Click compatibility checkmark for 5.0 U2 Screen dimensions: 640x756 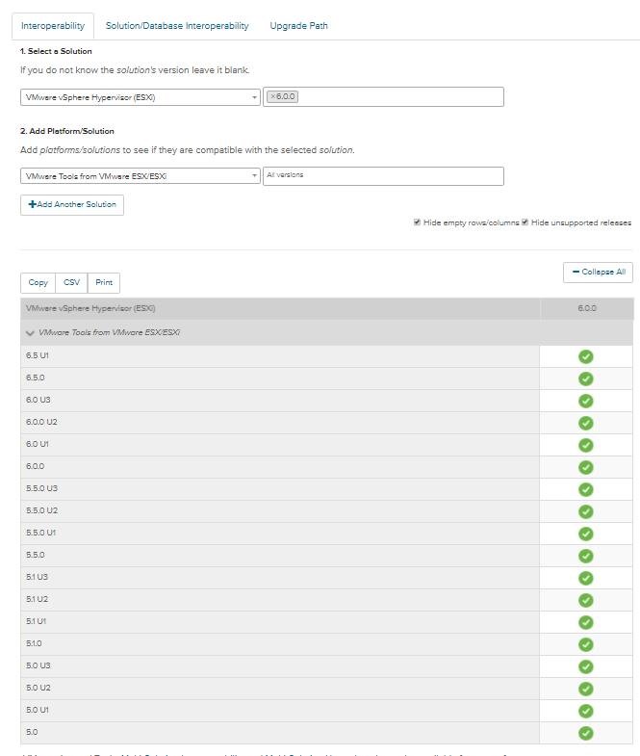pyautogui.click(x=585, y=690)
